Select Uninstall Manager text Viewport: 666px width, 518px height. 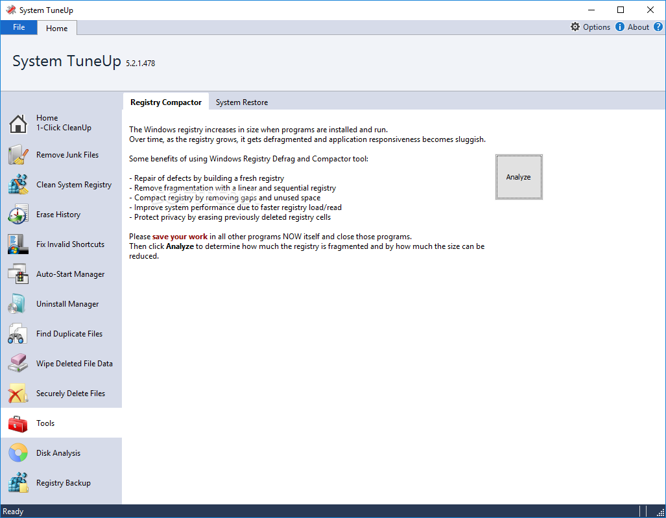[x=67, y=304]
